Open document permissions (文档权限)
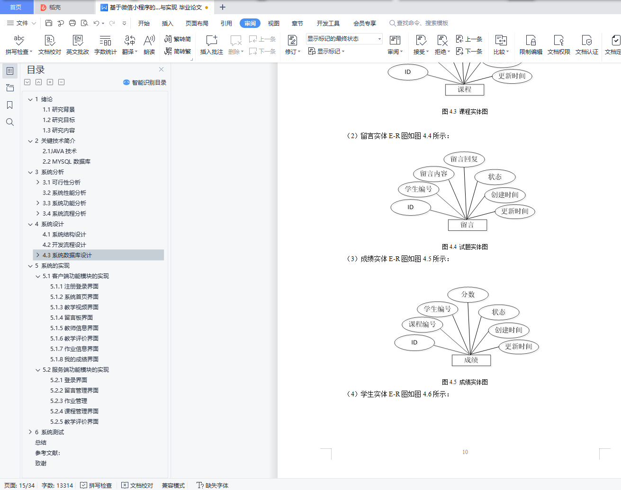The height and width of the screenshot is (490, 621). pos(559,45)
